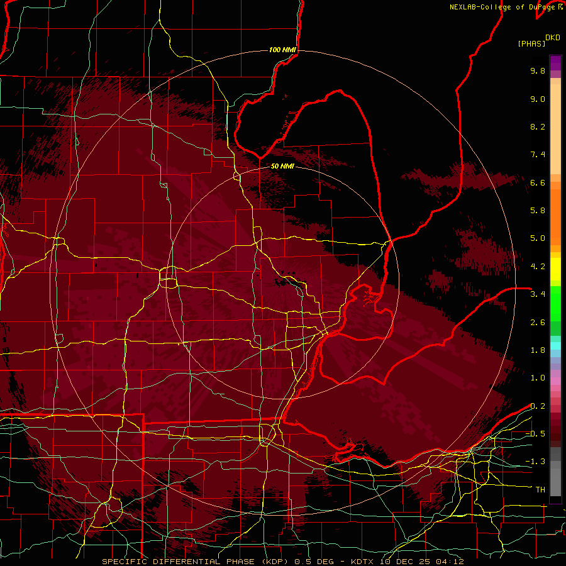This screenshot has width=566, height=566.
Task: Click the cyan segment of the color bar
Action: [555, 346]
